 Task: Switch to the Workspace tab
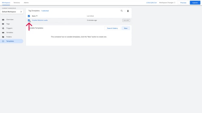click(6, 3)
